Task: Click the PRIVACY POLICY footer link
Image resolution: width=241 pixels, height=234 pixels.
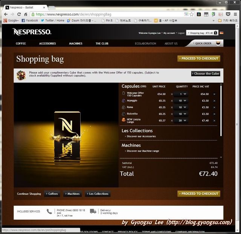Action: 127,231
